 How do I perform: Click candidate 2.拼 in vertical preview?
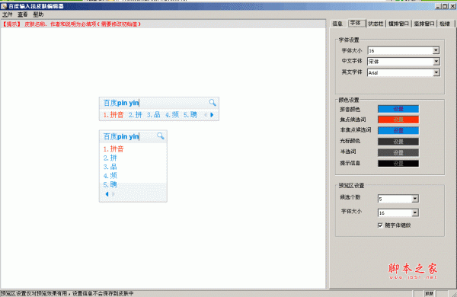(110, 158)
